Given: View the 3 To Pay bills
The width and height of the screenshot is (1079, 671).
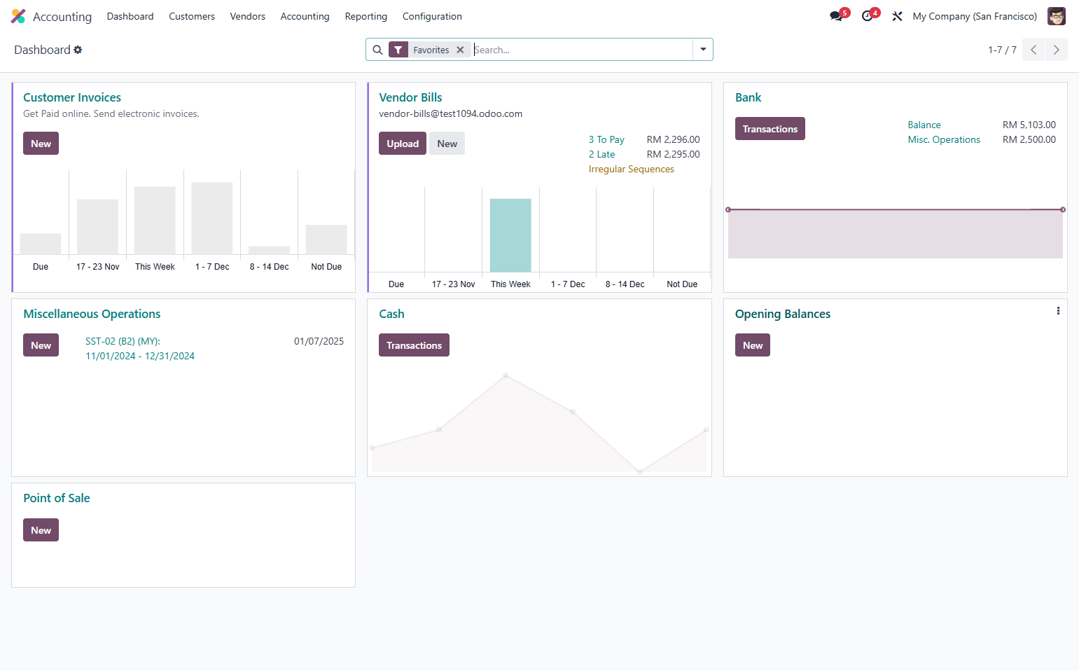Looking at the screenshot, I should [x=606, y=139].
